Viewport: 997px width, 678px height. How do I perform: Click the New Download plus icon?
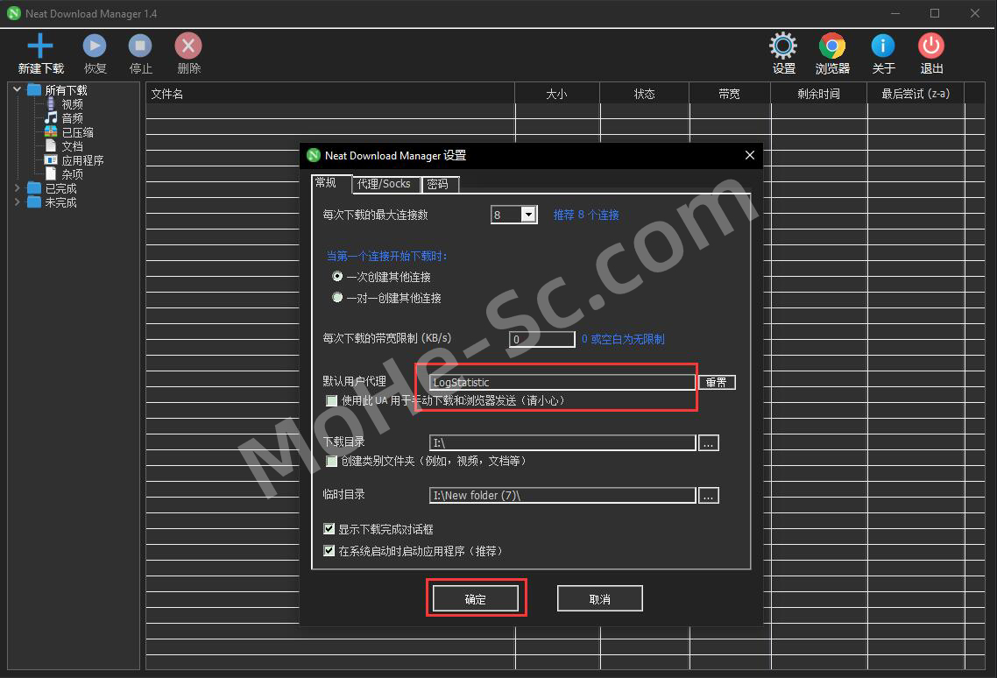pyautogui.click(x=40, y=46)
